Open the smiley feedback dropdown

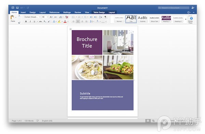pyautogui.click(x=189, y=12)
